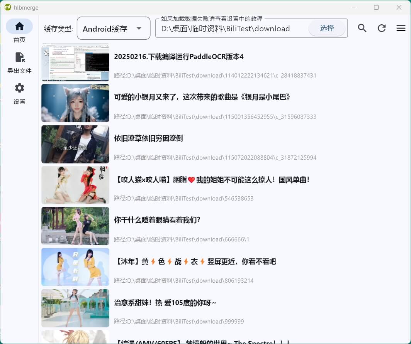The image size is (411, 344).
Task: Click the search magnifier icon
Action: pos(362,28)
